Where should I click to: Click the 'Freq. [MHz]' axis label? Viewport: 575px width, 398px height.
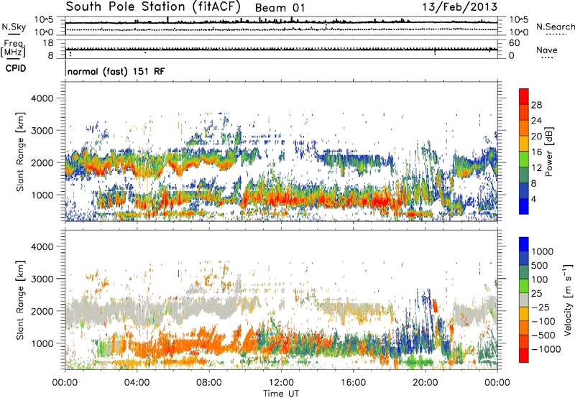[14, 49]
